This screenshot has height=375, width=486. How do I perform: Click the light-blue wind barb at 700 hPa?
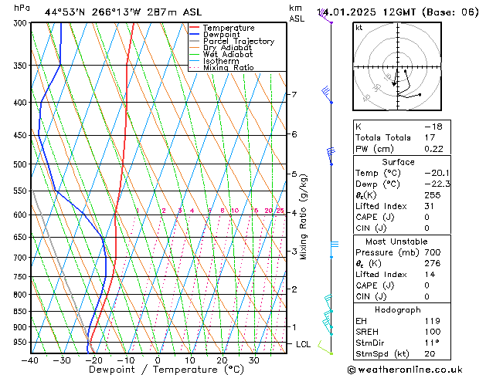[x=334, y=249]
